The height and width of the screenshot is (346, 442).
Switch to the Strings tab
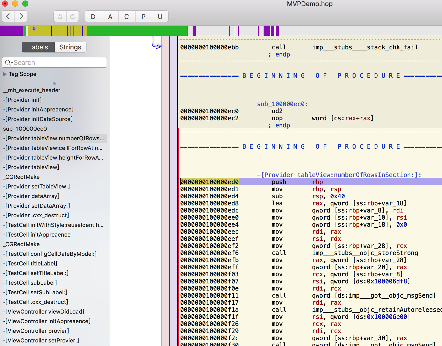coord(70,47)
